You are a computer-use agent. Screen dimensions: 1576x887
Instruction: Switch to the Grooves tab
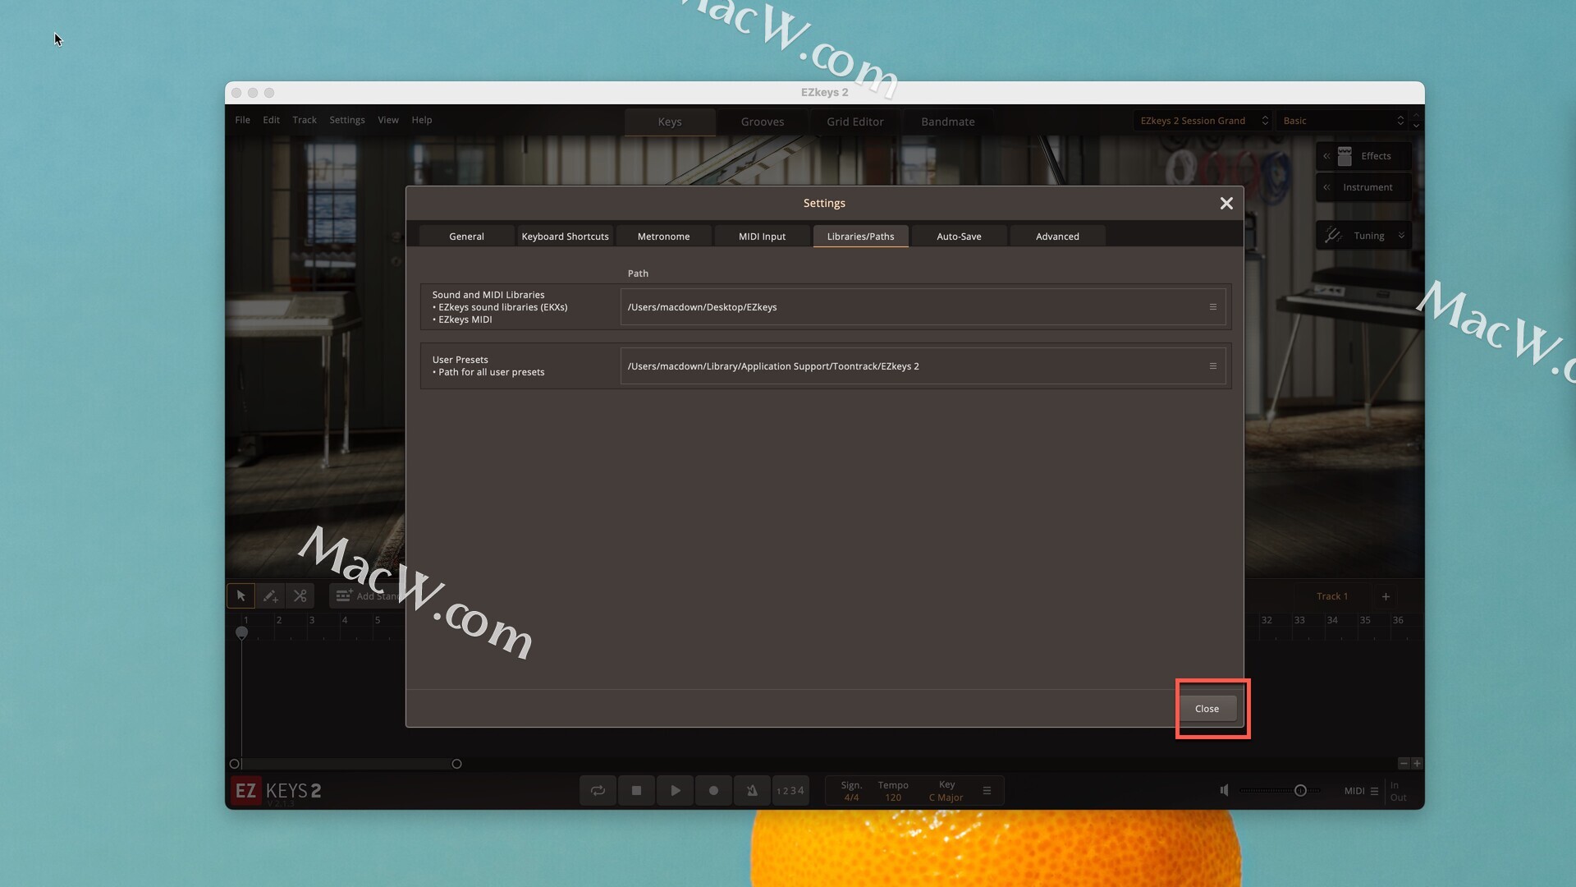coord(763,122)
